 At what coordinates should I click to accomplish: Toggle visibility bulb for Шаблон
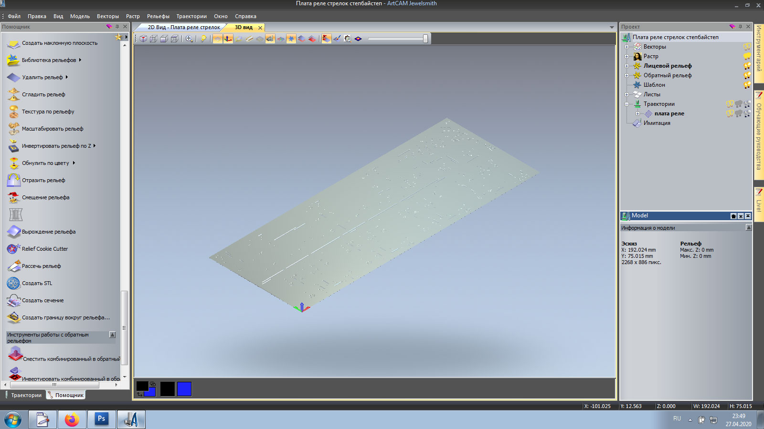(747, 85)
